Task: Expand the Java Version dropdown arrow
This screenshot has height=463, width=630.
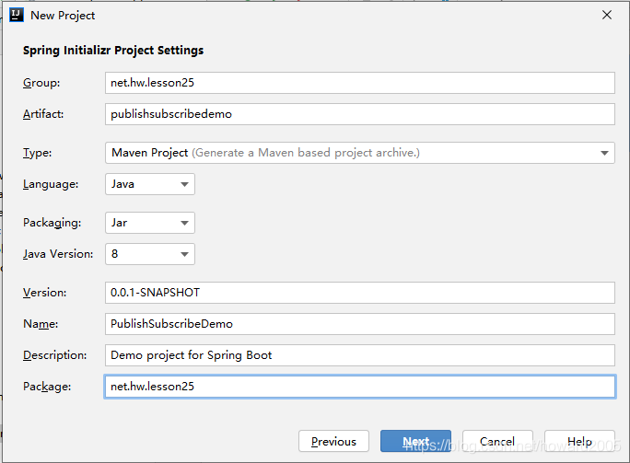Action: coord(184,254)
